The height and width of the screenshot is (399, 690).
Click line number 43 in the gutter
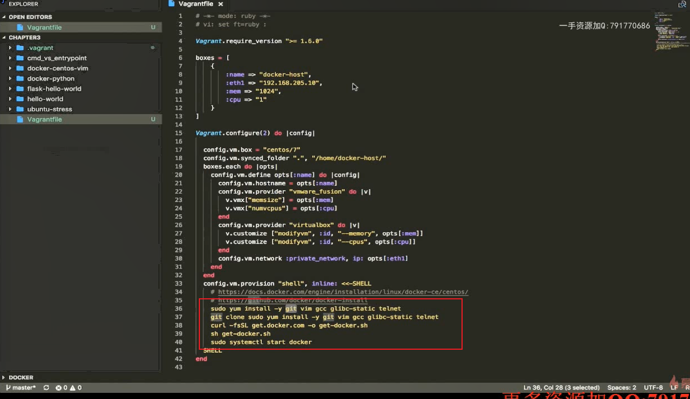(x=179, y=367)
